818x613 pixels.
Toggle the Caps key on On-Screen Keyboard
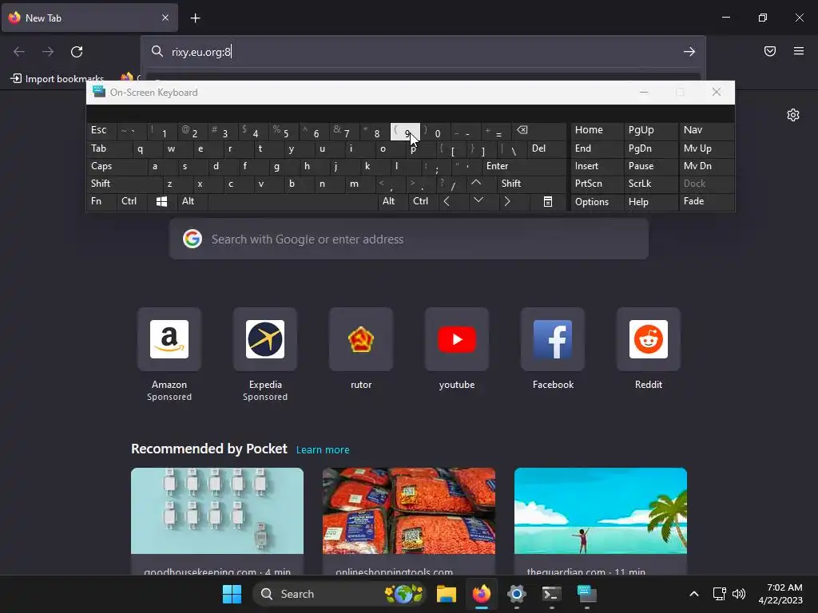(117, 166)
